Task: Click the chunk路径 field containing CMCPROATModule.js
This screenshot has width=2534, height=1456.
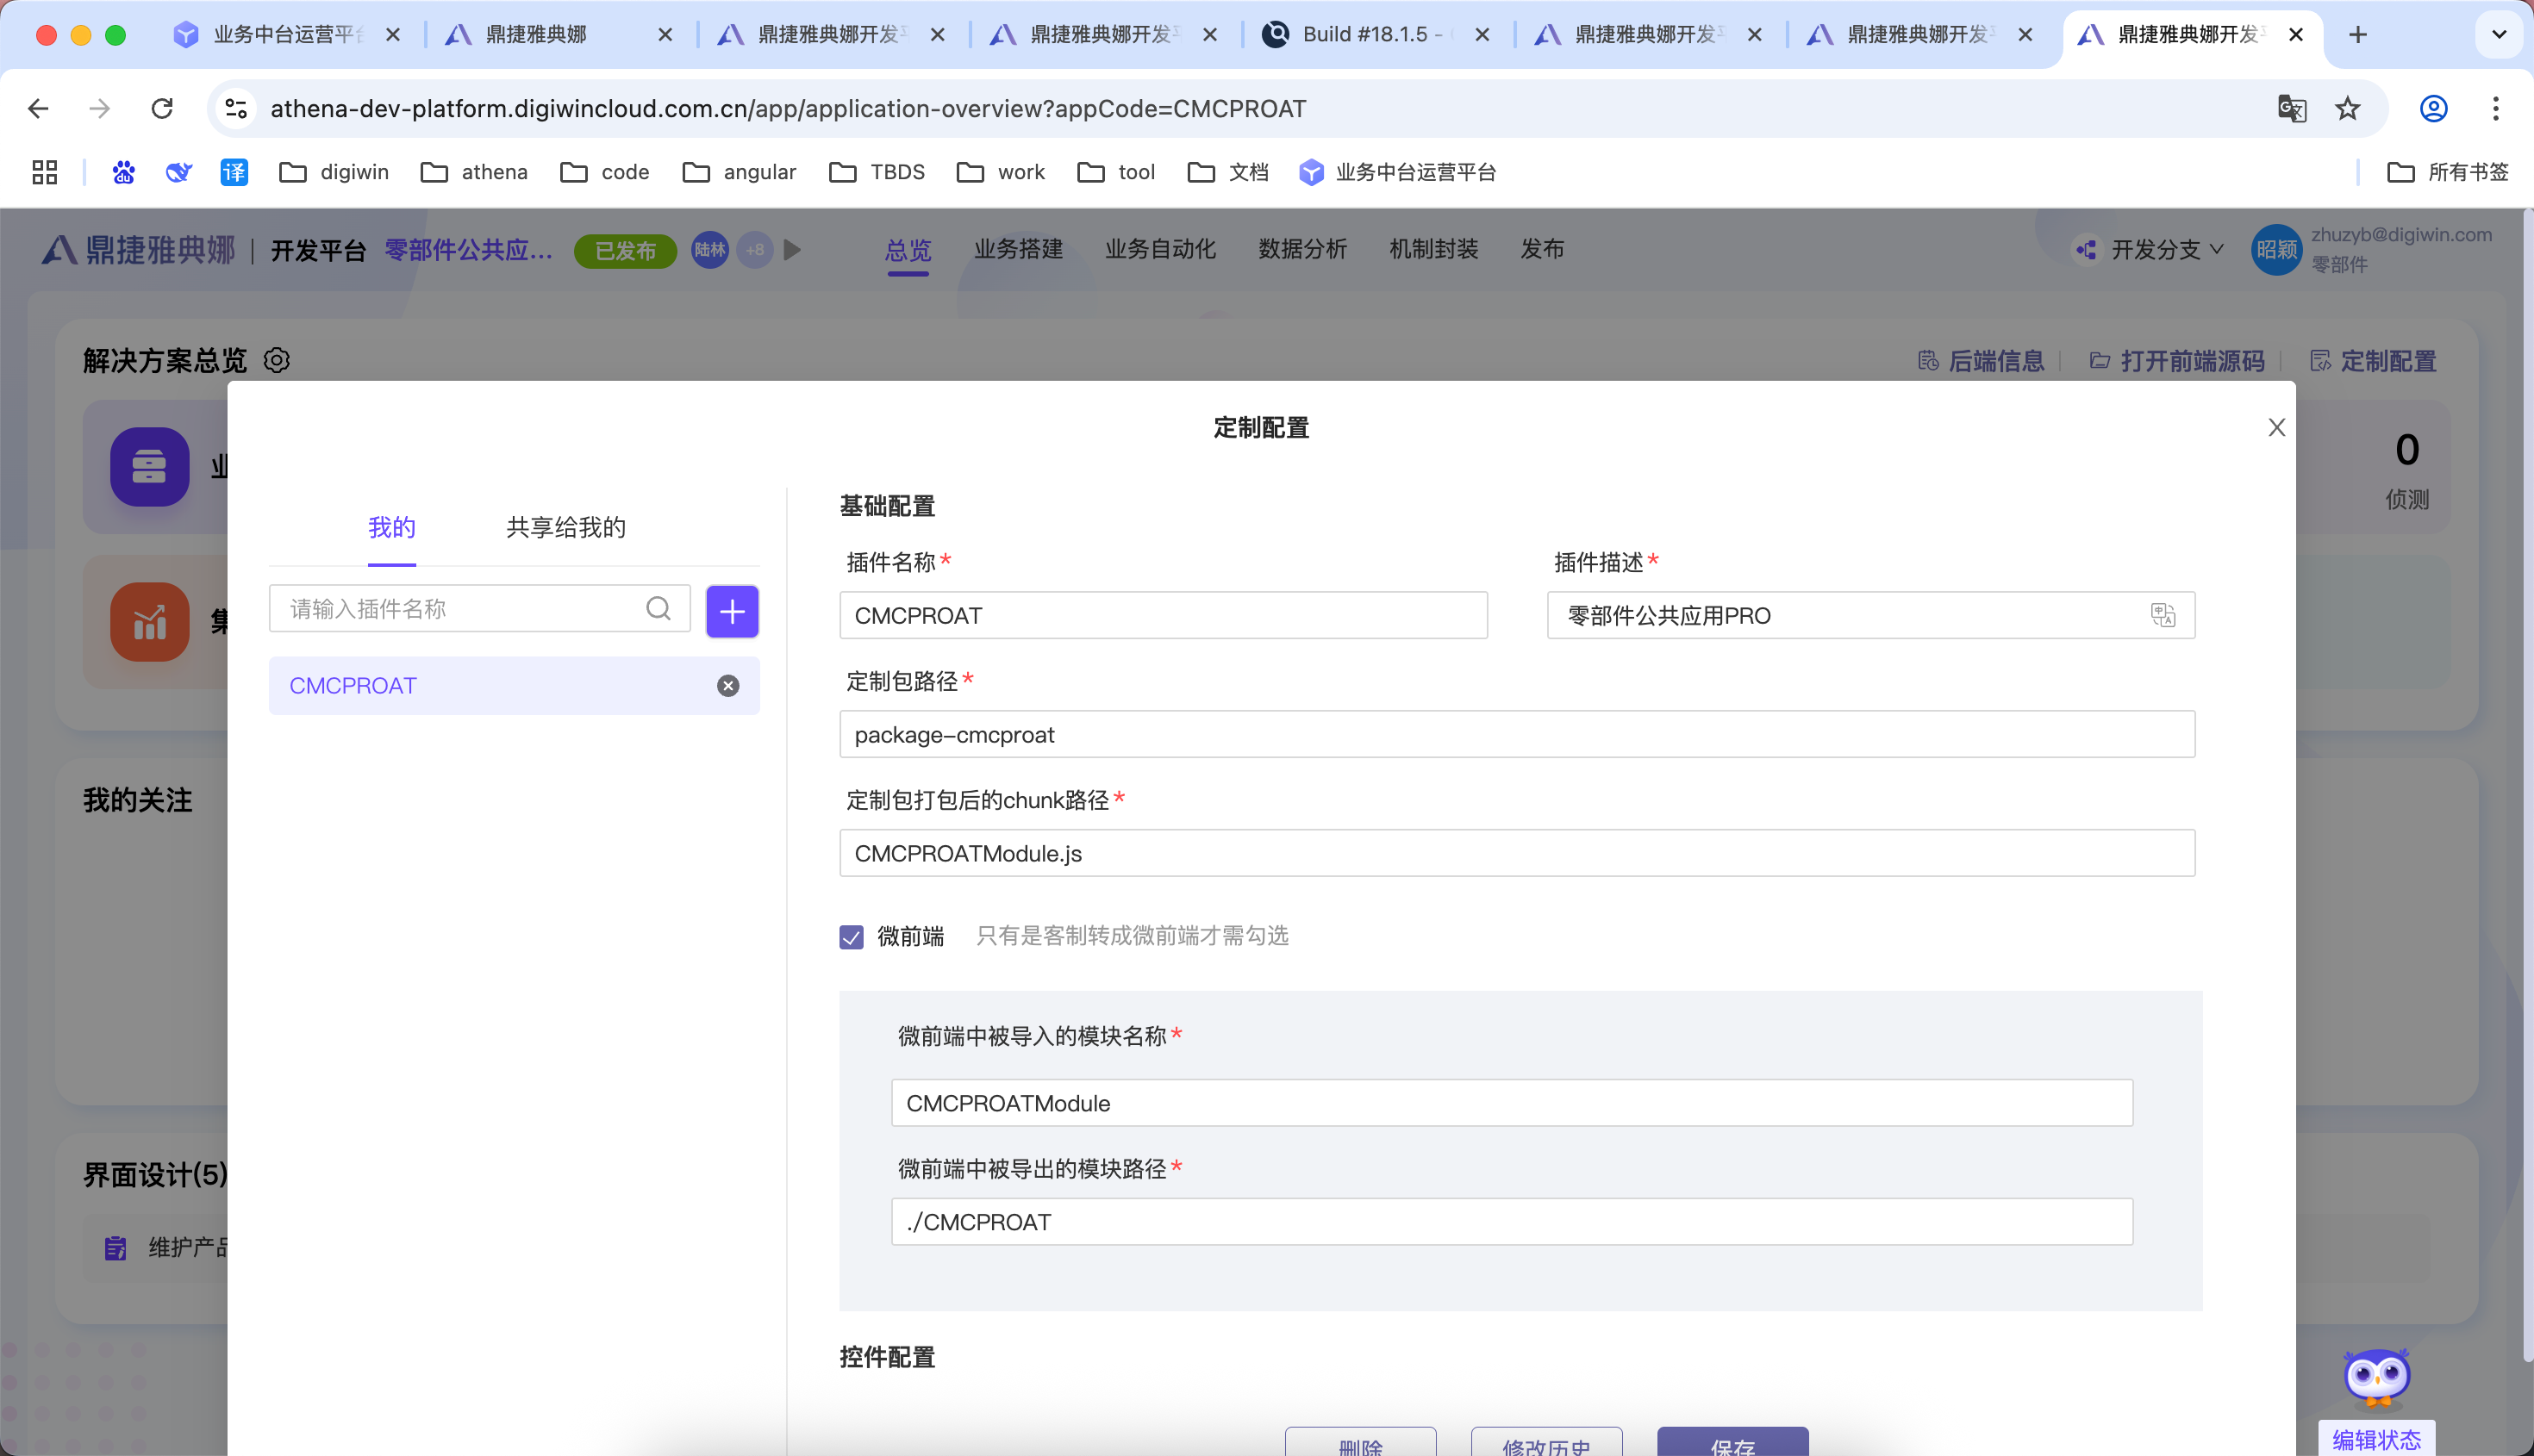Action: [x=1518, y=853]
